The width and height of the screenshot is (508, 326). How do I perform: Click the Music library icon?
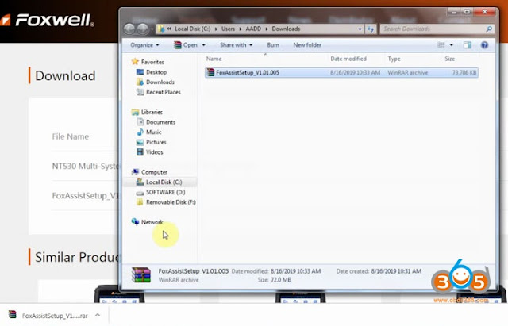140,132
